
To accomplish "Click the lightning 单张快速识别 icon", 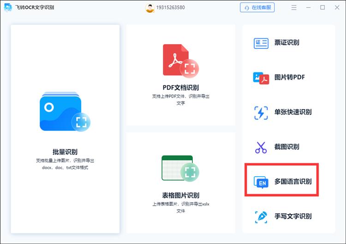I will tap(261, 113).
